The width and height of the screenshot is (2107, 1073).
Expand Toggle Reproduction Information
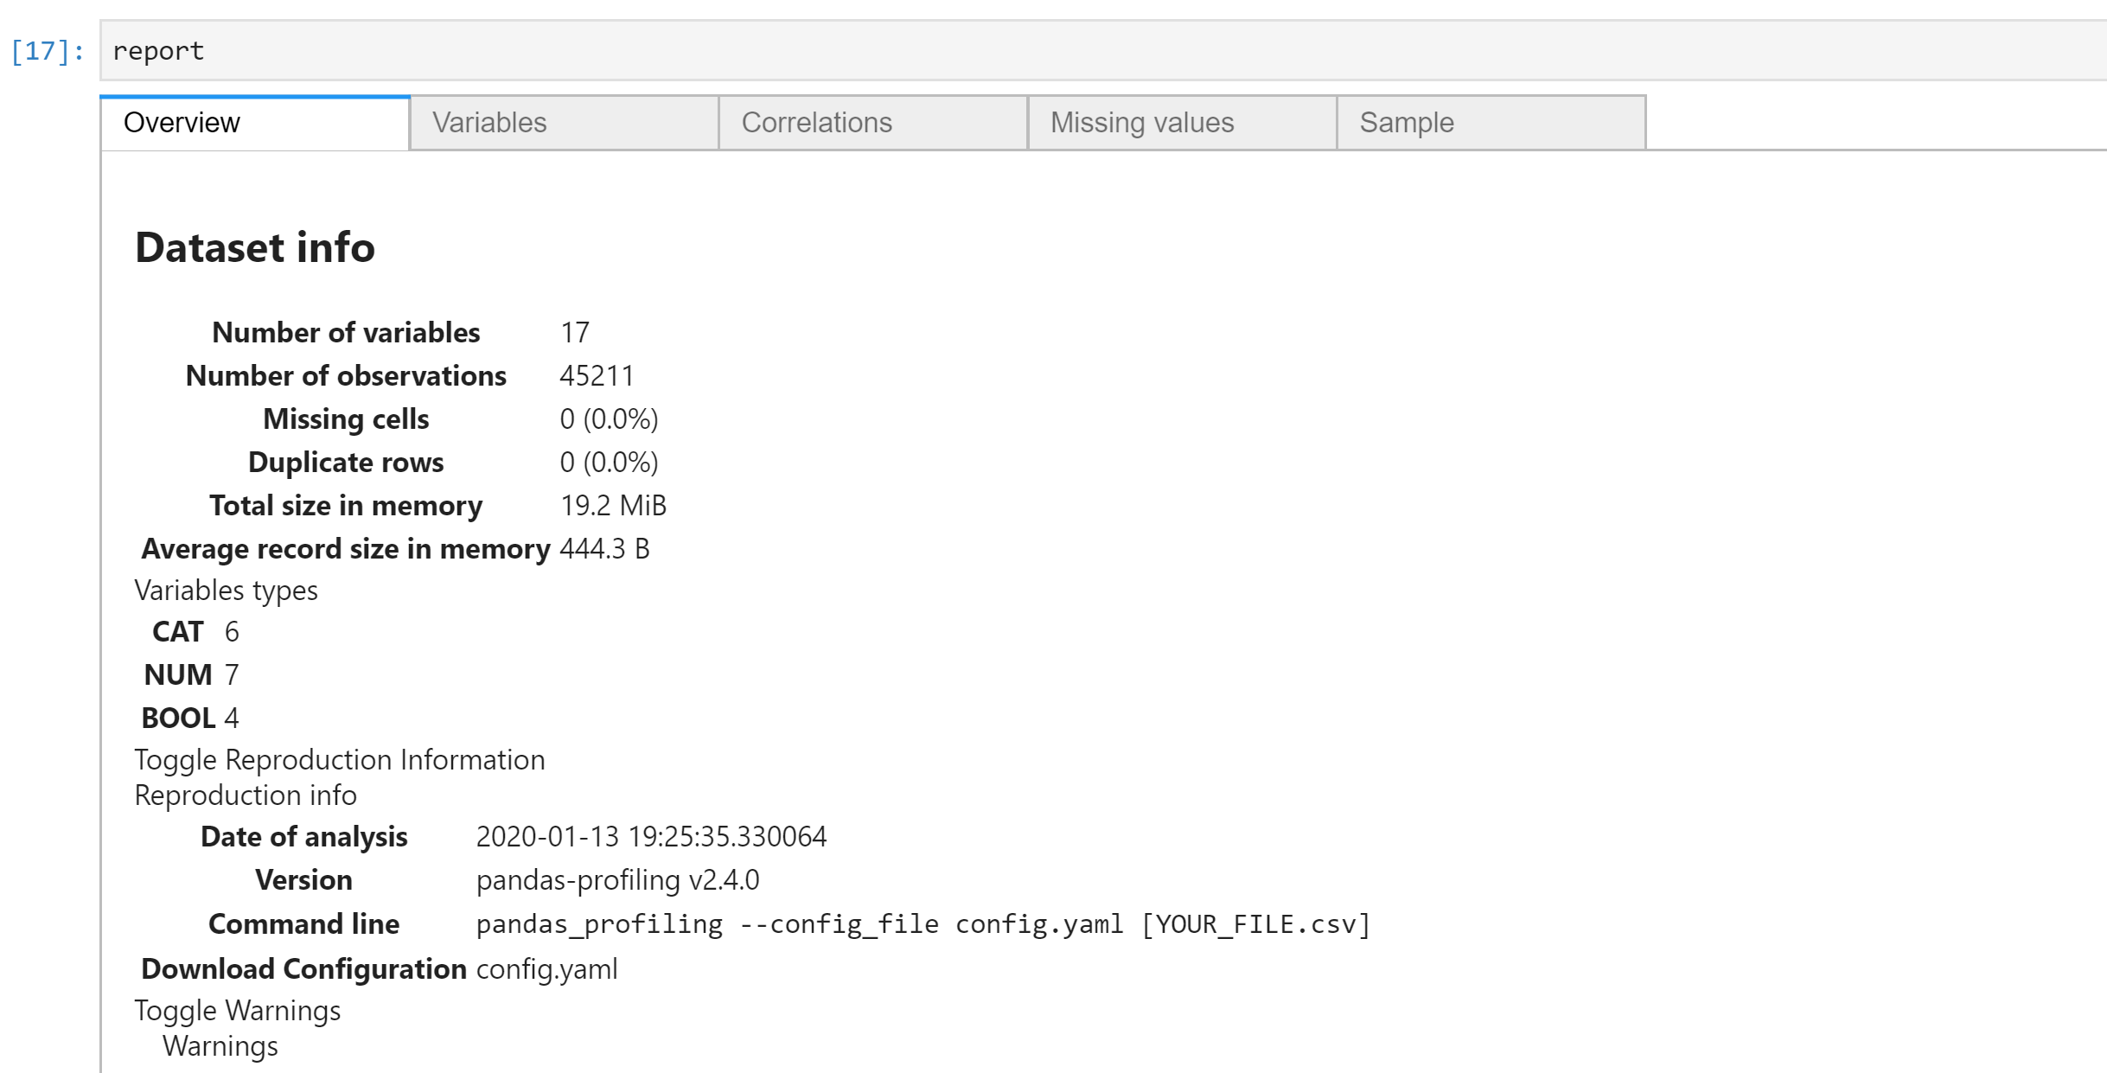coord(339,759)
